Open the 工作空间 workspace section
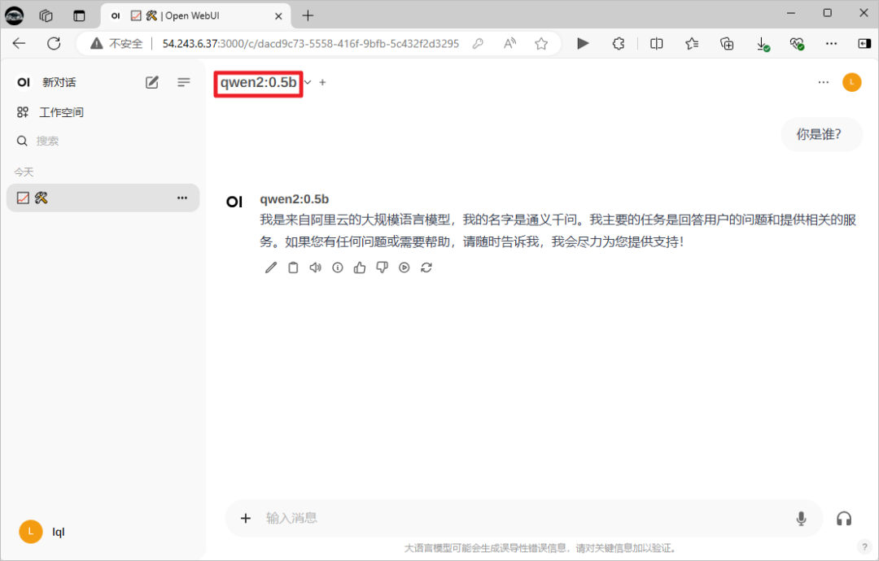 (61, 111)
